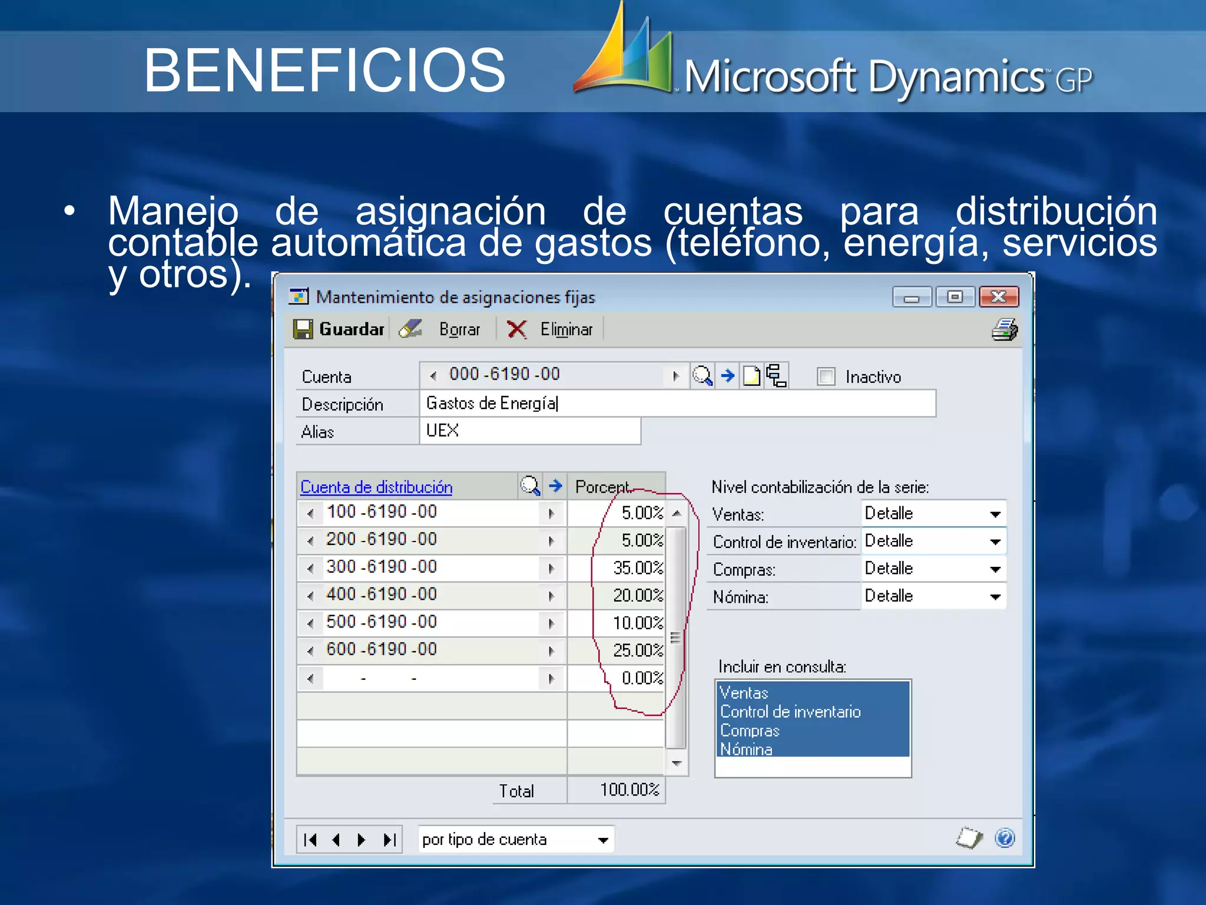Click the Alias field containing UEX

530,431
